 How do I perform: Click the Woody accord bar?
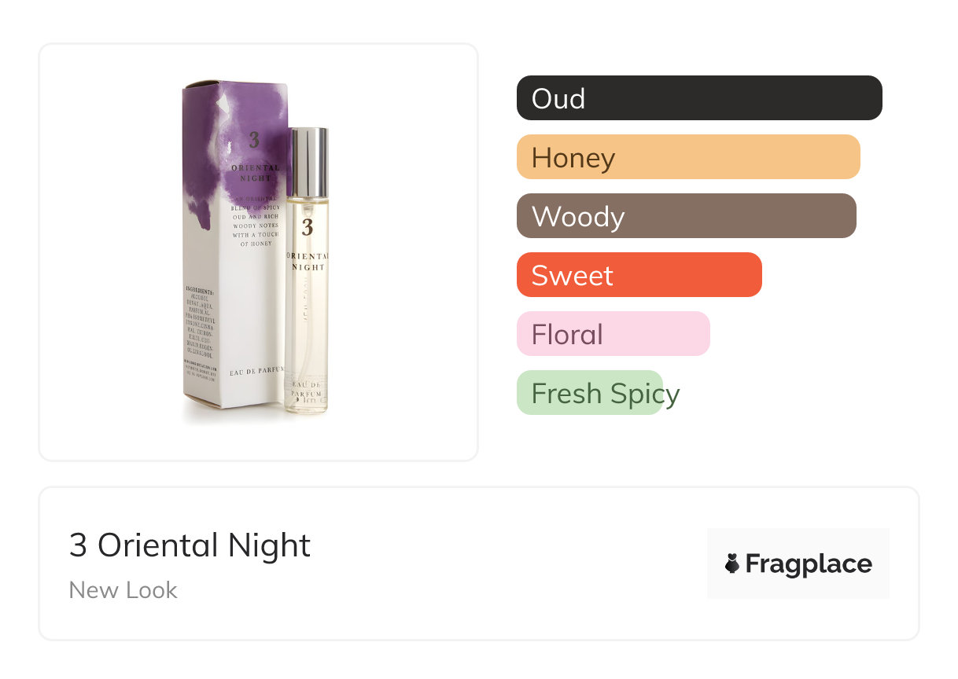click(686, 216)
